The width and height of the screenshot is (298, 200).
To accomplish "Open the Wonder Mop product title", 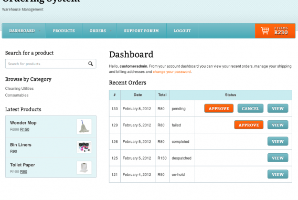I will tap(23, 123).
